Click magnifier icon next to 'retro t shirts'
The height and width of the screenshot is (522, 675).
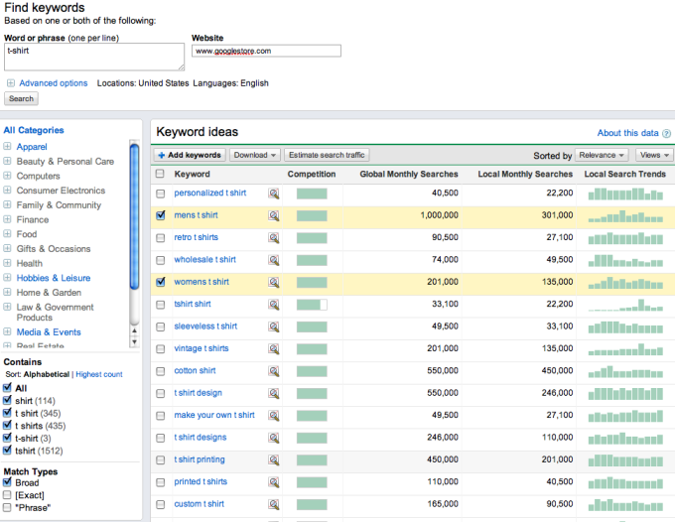point(274,238)
